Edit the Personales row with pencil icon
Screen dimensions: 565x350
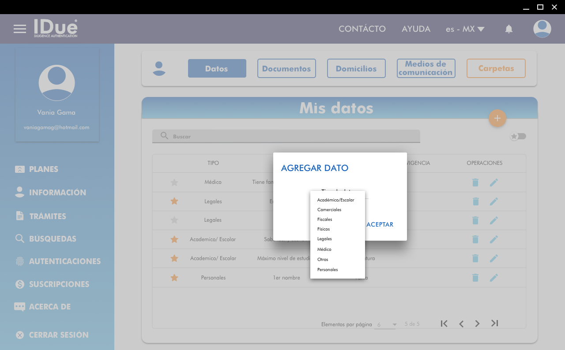pyautogui.click(x=493, y=278)
